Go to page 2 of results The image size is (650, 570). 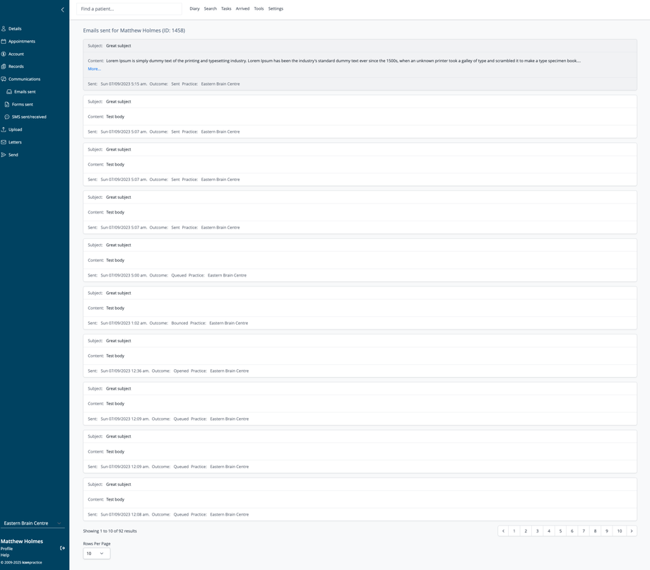526,531
